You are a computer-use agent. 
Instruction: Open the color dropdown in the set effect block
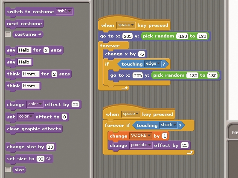tap(26, 117)
